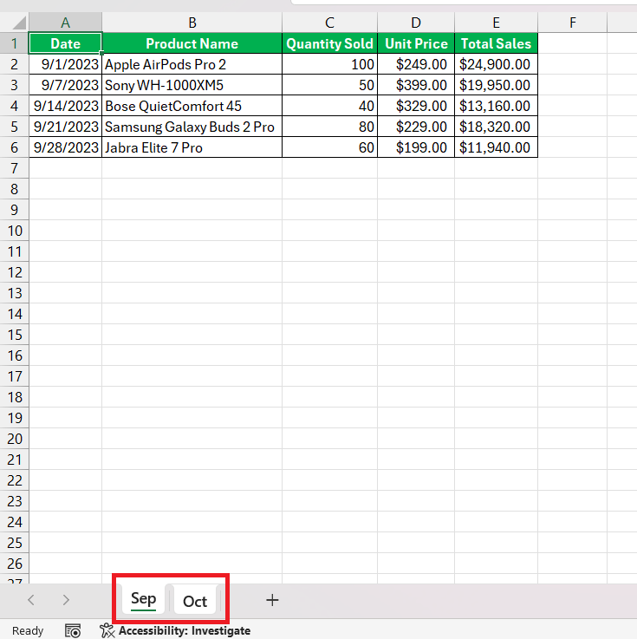Click the Unit Price header cell
This screenshot has width=637, height=639.
[x=416, y=43]
